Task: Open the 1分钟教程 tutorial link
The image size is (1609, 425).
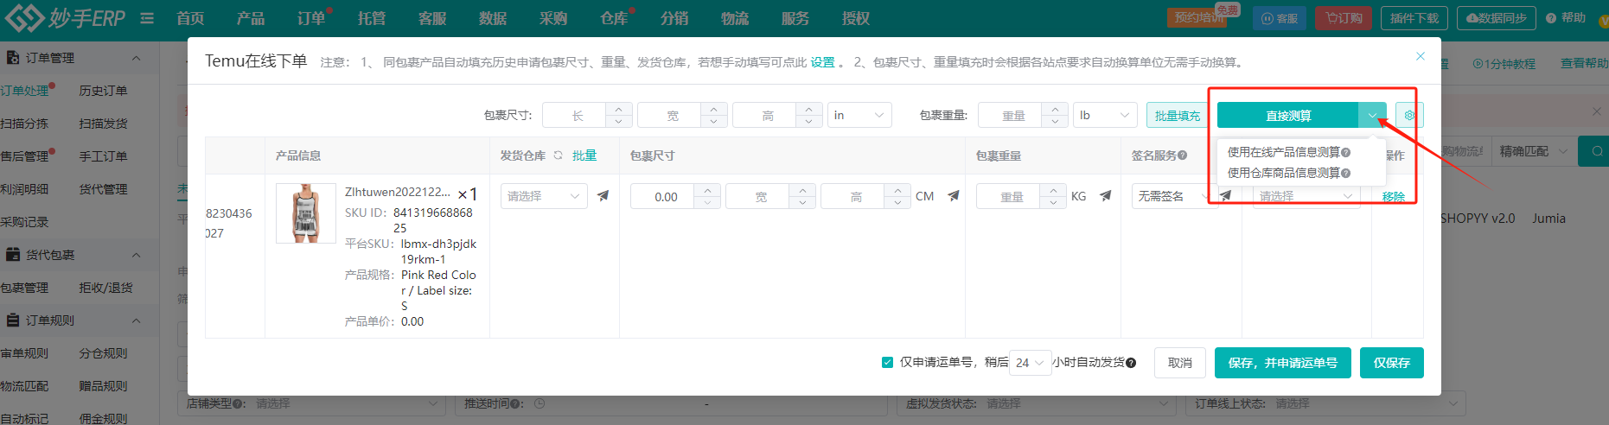Action: pyautogui.click(x=1504, y=63)
